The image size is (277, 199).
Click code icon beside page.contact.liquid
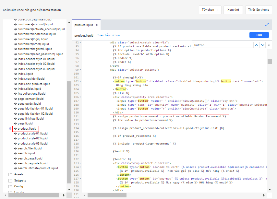tap(15, 99)
